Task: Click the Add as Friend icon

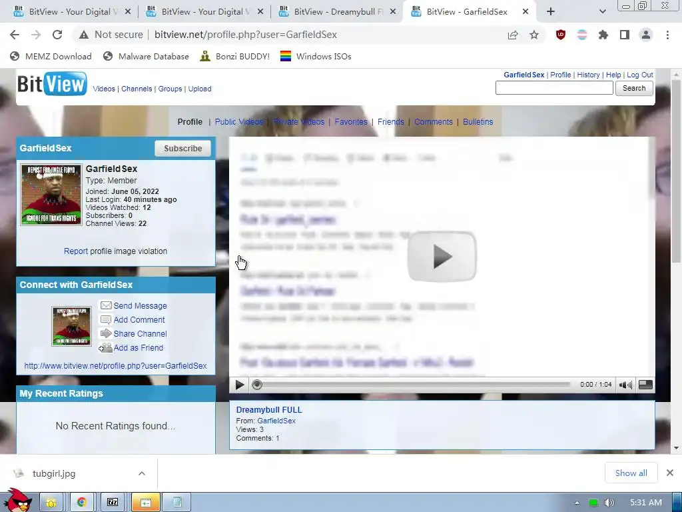Action: tap(105, 348)
